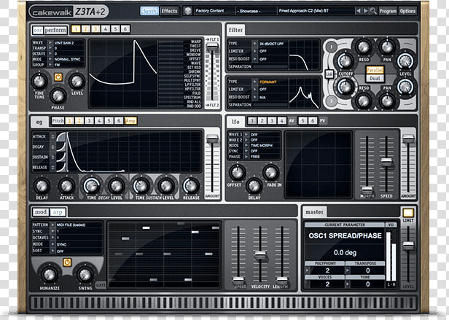Image resolution: width=449 pixels, height=320 pixels.
Task: Click the LFO PV button
Action: point(322,120)
